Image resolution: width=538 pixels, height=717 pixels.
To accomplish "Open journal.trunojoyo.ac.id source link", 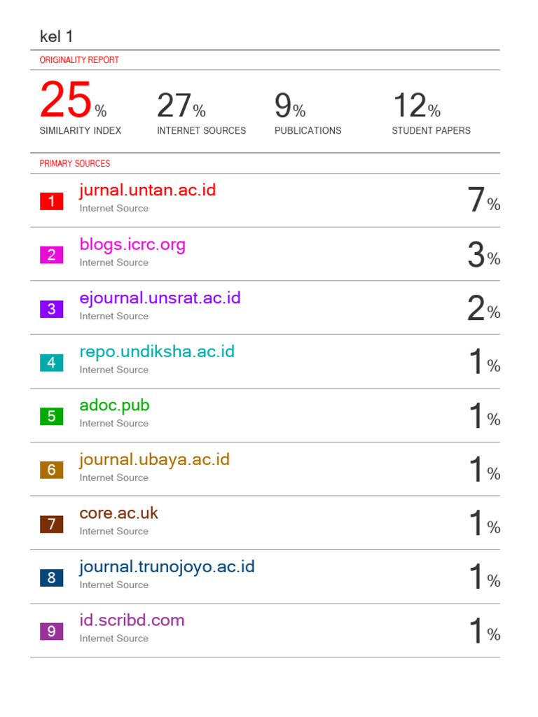I will 167,566.
